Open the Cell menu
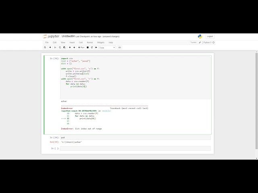Viewport: 258px width, 193px height. pyautogui.click(x=81, y=42)
